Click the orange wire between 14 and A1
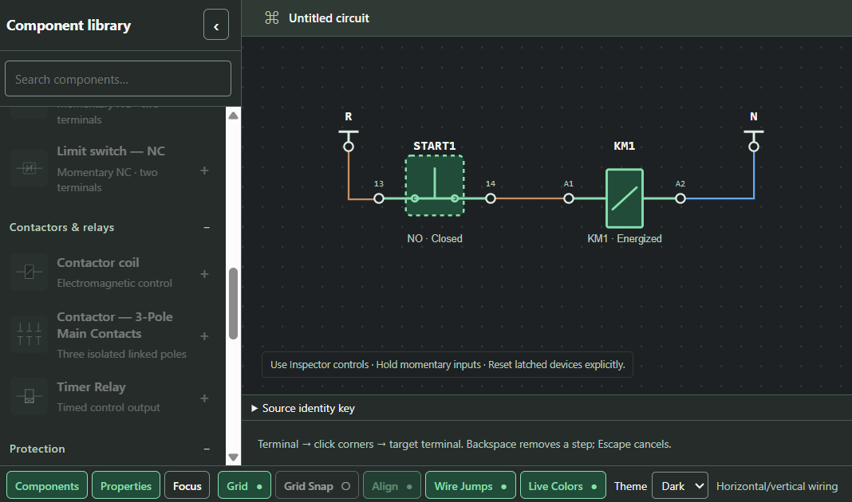The height and width of the screenshot is (502, 852). click(x=529, y=198)
